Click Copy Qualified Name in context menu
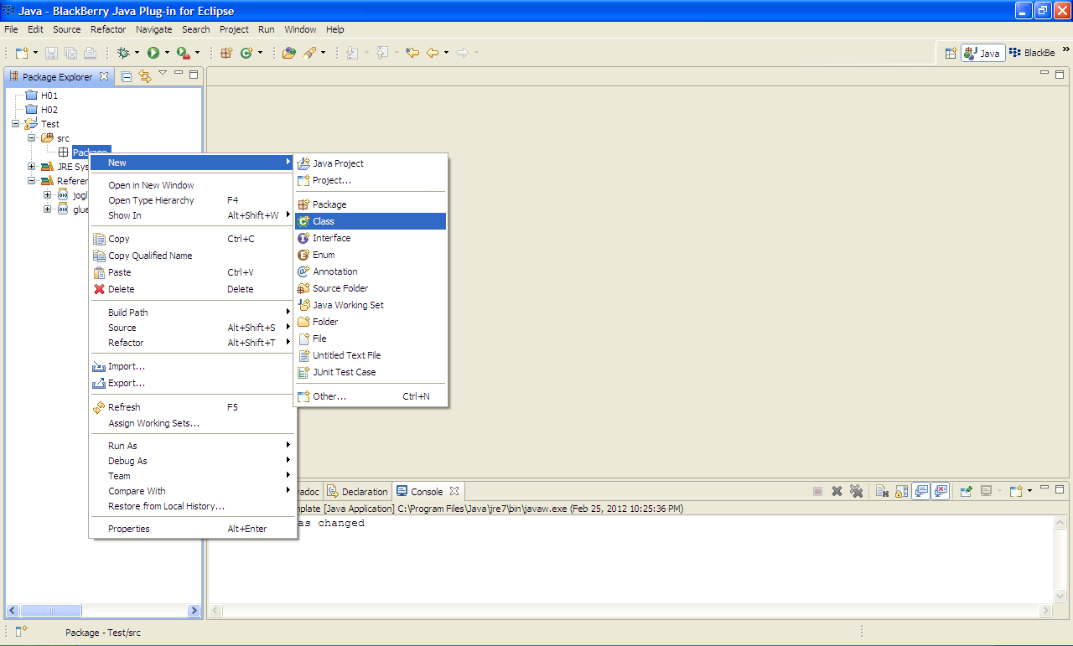Screen dimensions: 1073x646 tap(193, 256)
